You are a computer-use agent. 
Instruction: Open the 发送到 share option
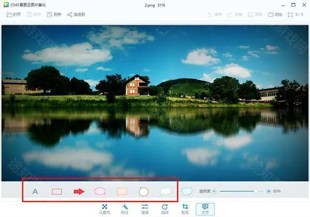point(76,14)
